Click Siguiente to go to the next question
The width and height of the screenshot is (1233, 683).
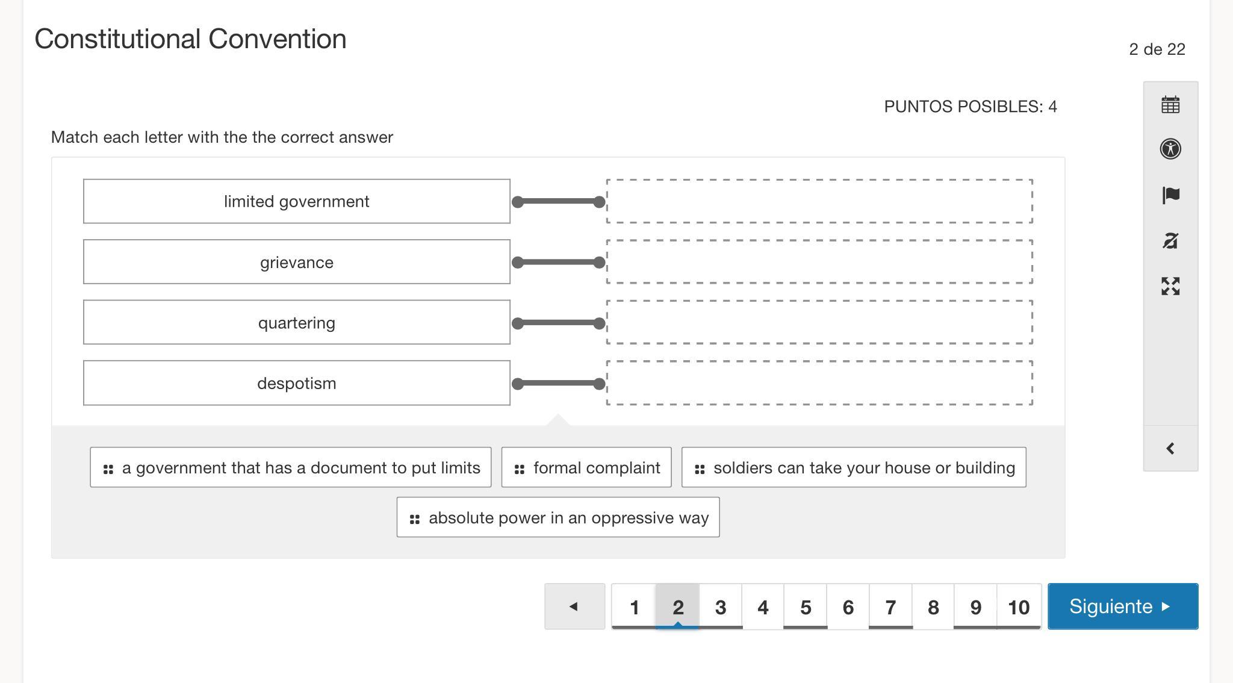tap(1122, 607)
